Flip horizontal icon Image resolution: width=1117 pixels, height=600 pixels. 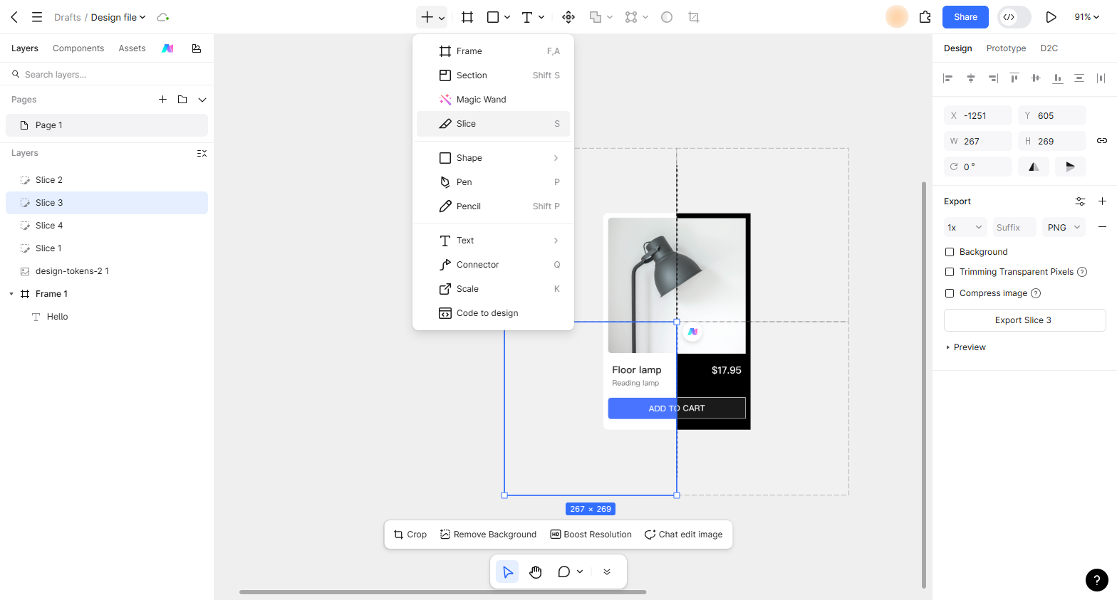pyautogui.click(x=1034, y=167)
